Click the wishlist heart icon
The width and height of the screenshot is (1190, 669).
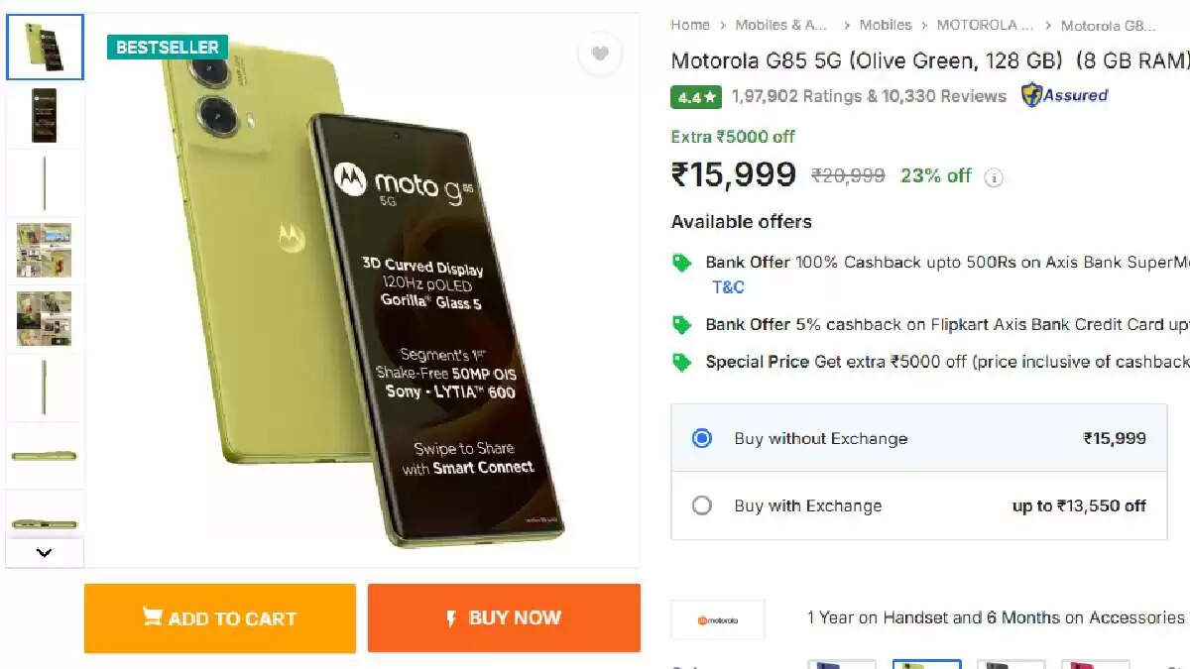pyautogui.click(x=599, y=55)
